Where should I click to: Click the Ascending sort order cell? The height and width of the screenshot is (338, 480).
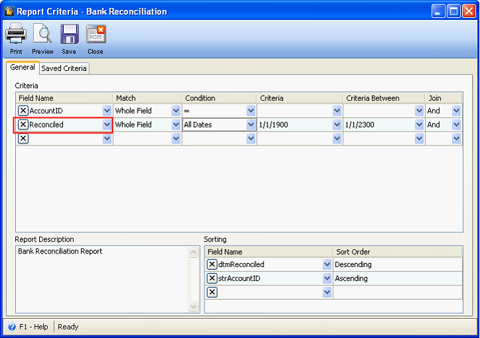click(x=398, y=278)
